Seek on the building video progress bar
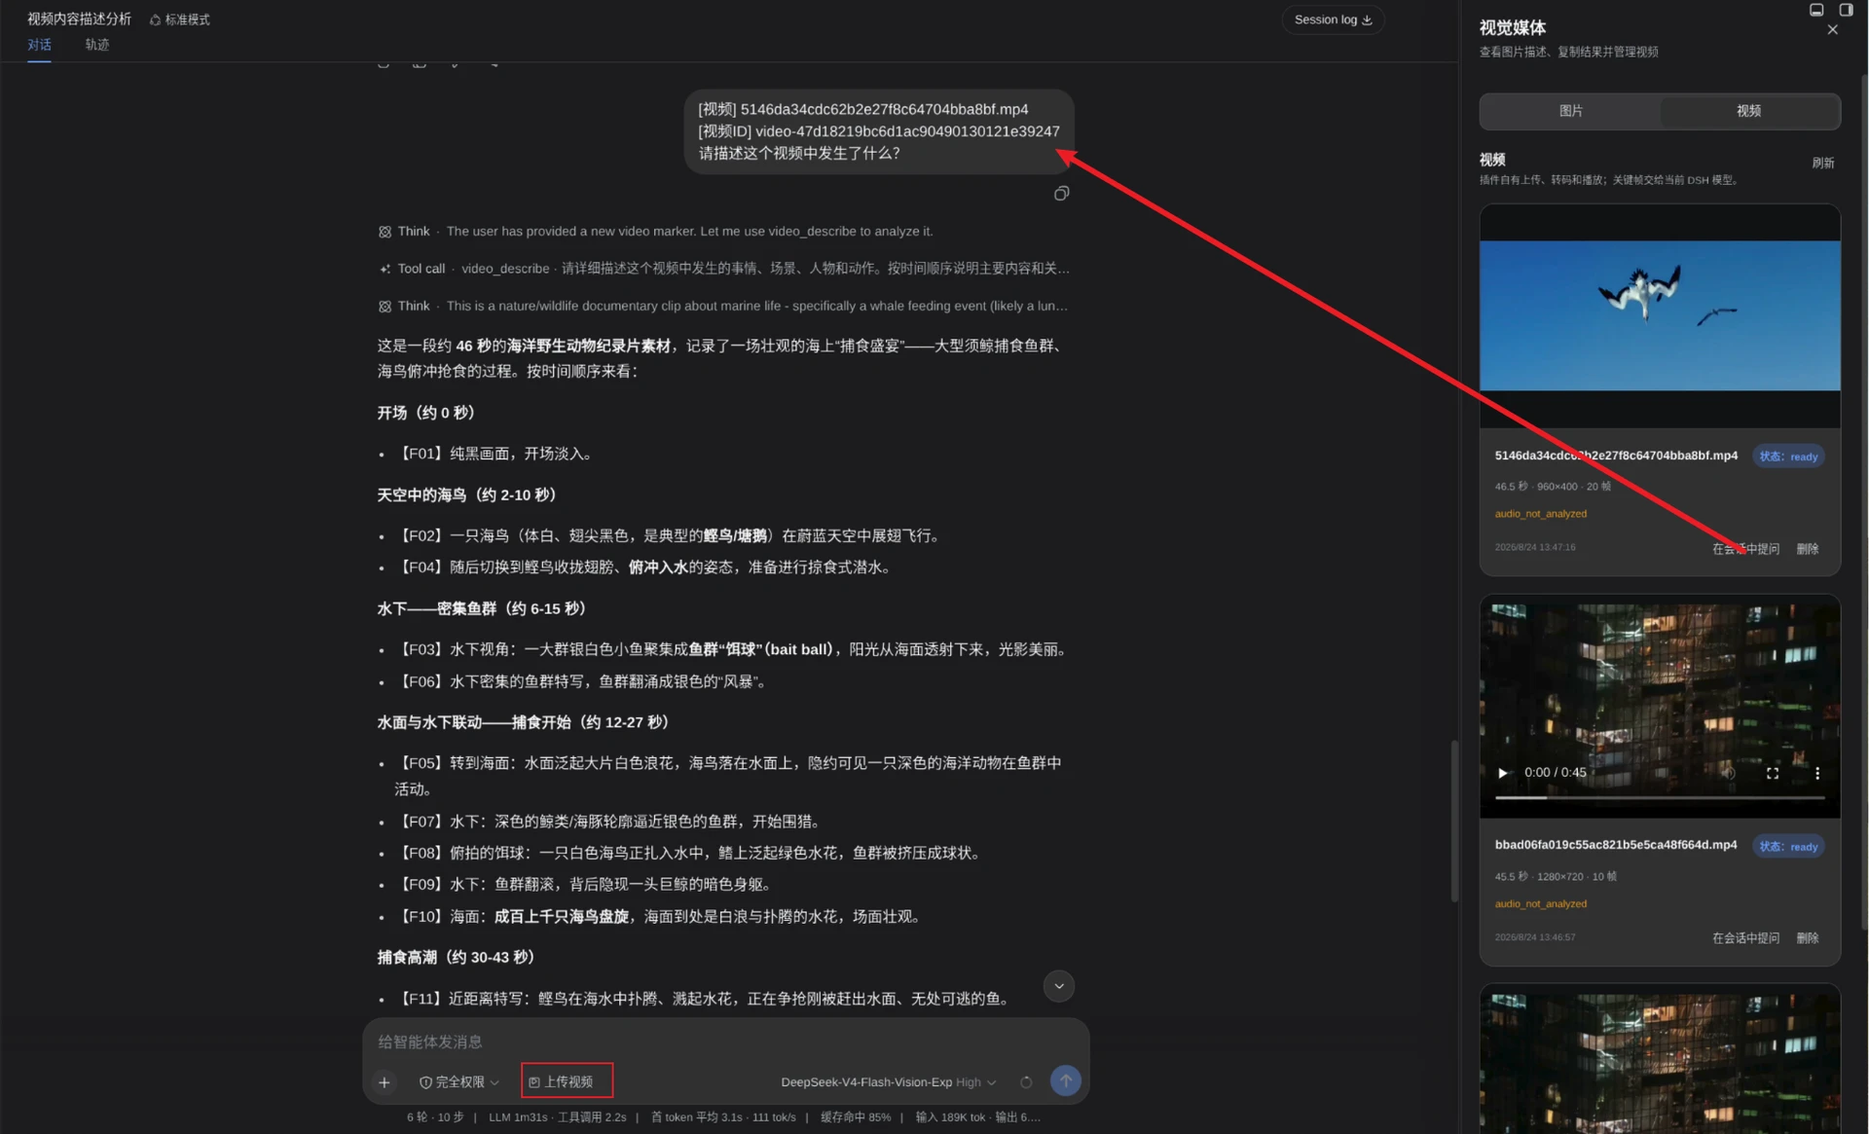 click(1660, 798)
